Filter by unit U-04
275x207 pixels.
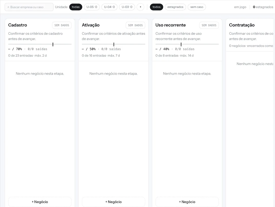pyautogui.click(x=109, y=7)
